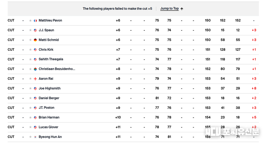Toggle favorite star for J.J. Spaun
This screenshot has width=265, height=143.
tap(30, 30)
